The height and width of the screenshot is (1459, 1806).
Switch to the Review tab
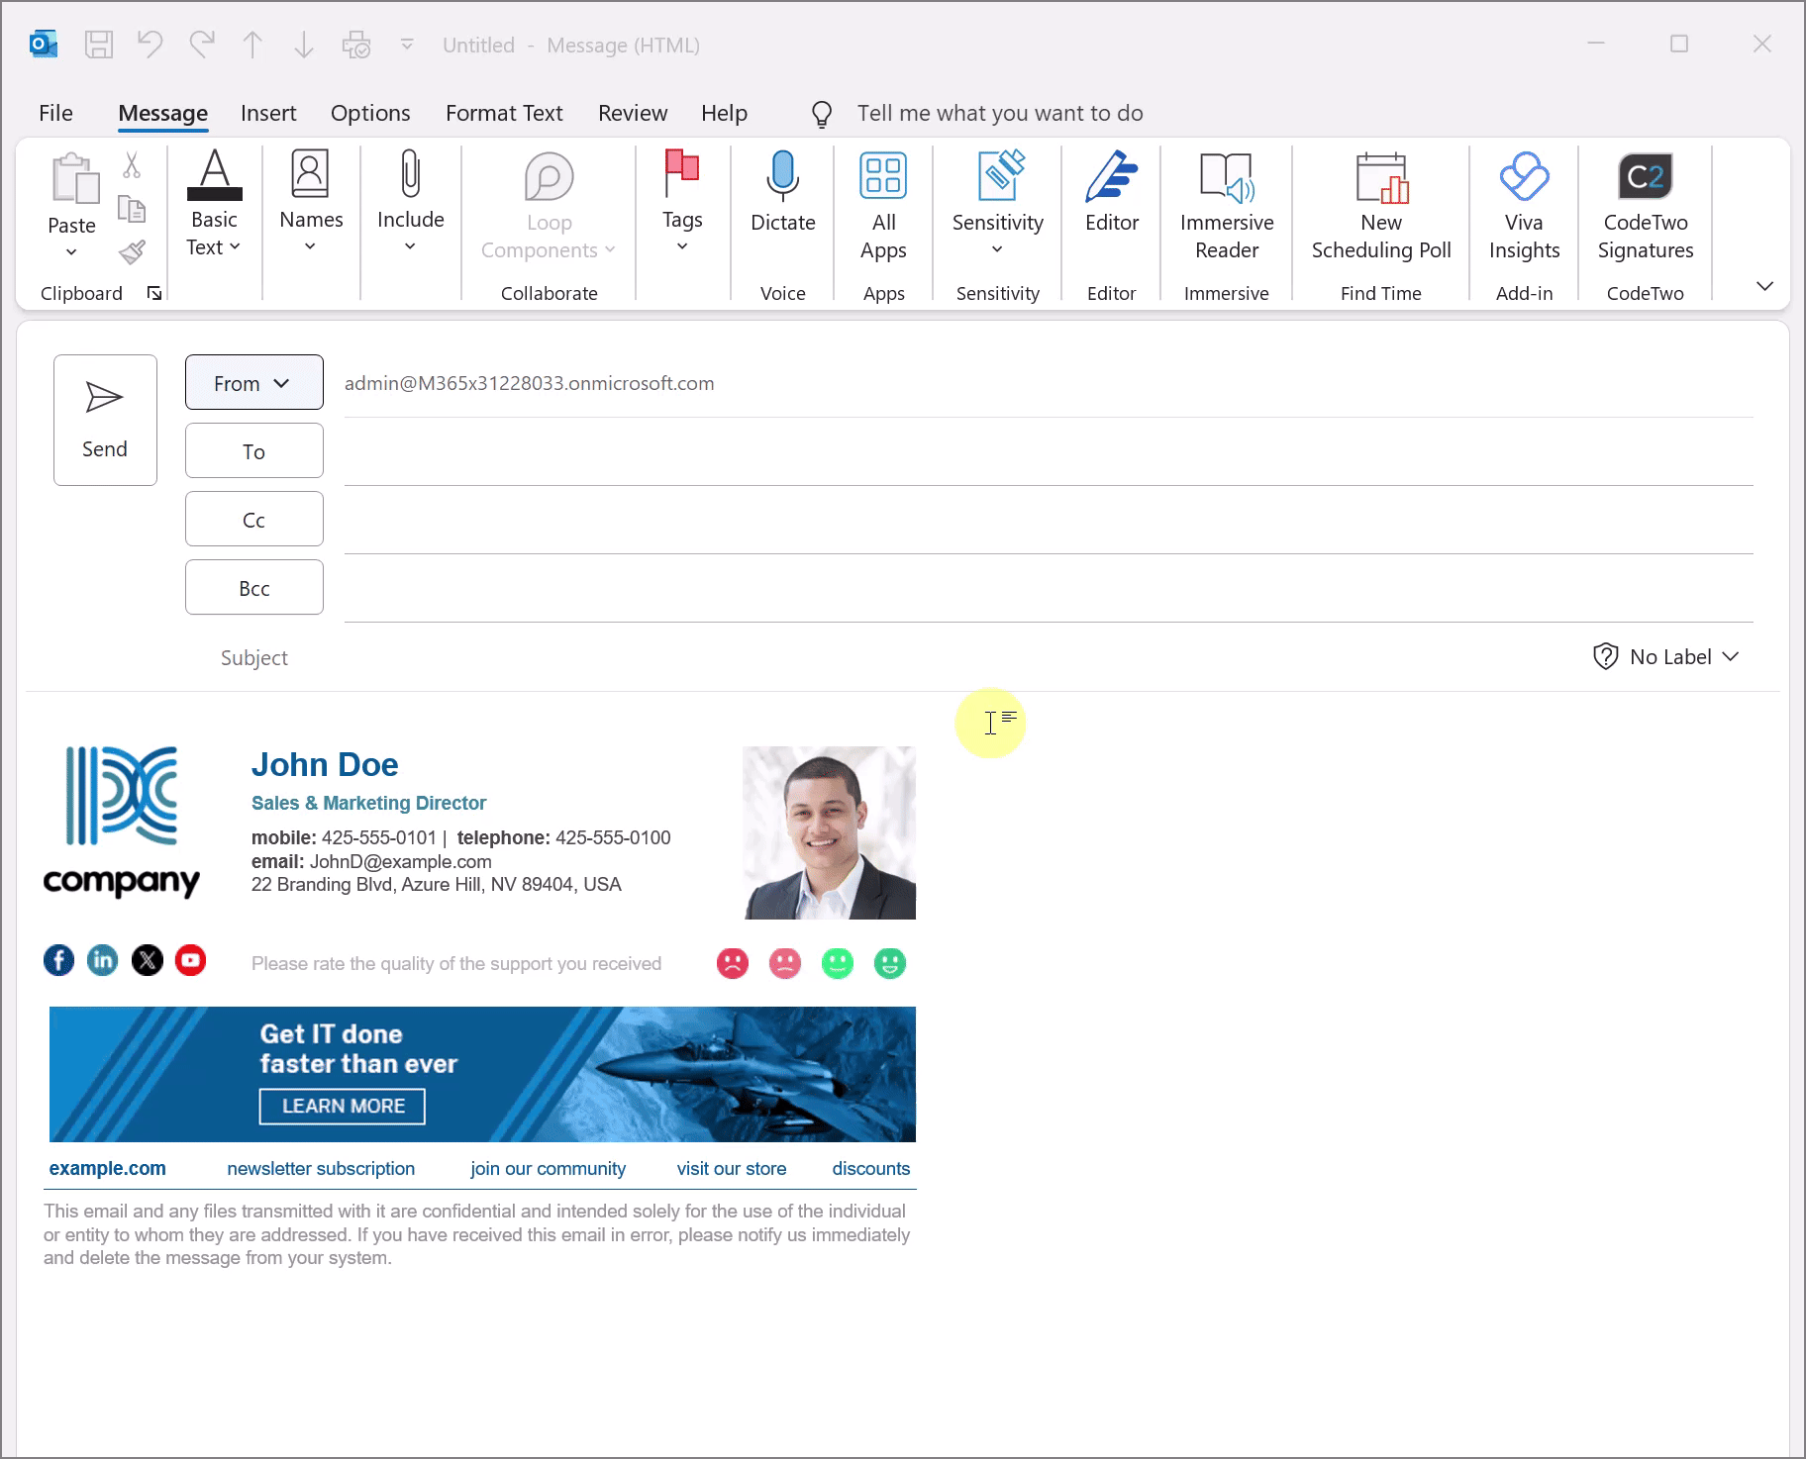(x=633, y=113)
